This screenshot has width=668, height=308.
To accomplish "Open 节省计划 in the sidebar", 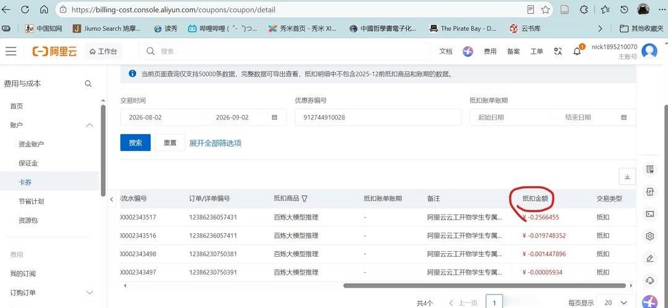I will pyautogui.click(x=31, y=201).
